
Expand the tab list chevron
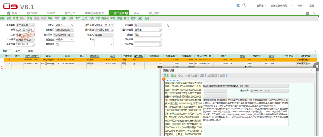[315, 13]
